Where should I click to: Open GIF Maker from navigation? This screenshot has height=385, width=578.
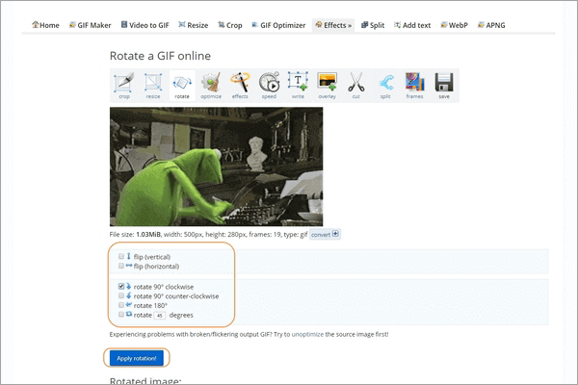point(90,25)
